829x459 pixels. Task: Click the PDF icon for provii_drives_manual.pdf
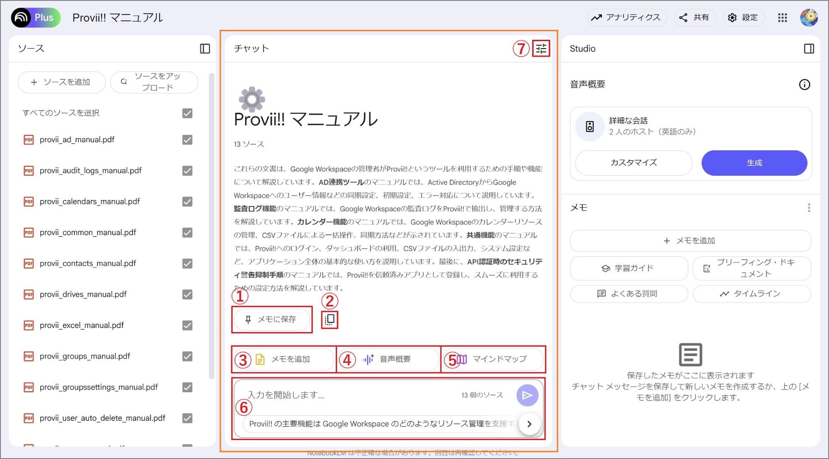coord(29,294)
